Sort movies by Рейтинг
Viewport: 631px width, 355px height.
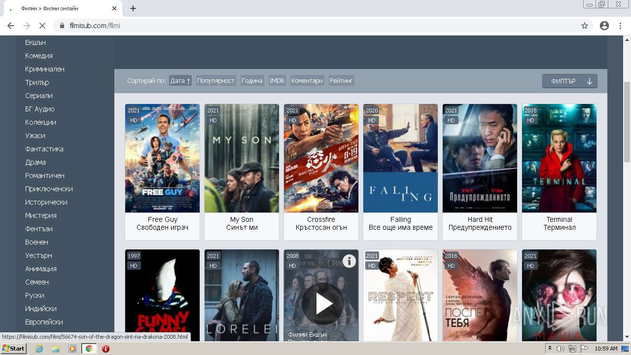341,81
